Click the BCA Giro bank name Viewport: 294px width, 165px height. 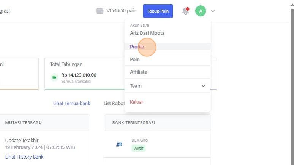coord(139,140)
